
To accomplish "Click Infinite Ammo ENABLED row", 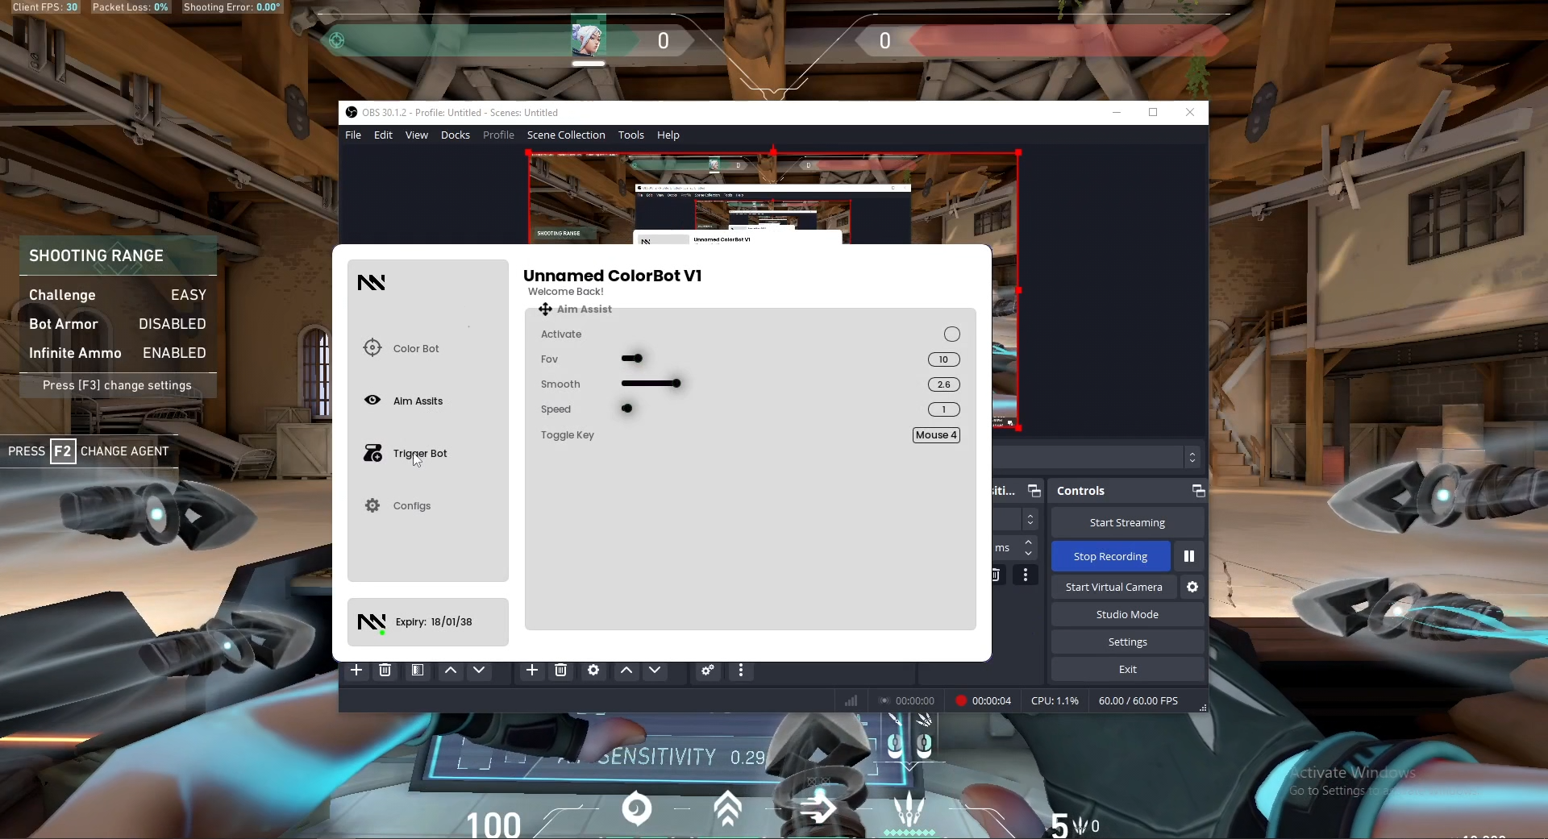I will click(x=118, y=353).
